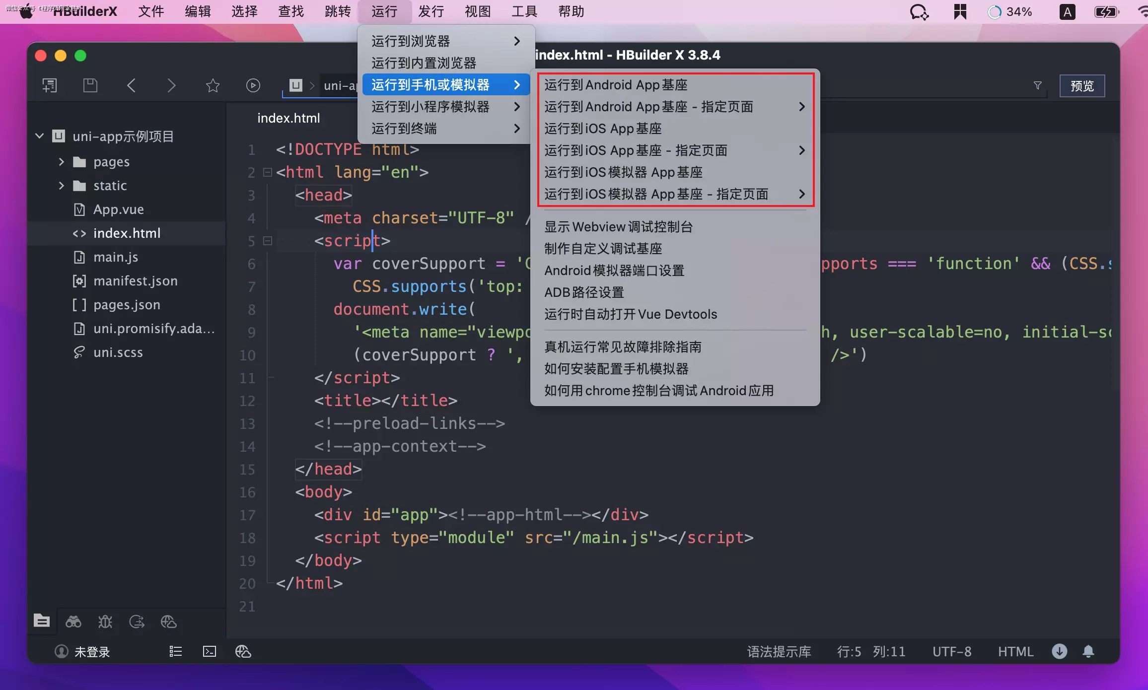This screenshot has height=690, width=1148.
Task: Click the navigate back arrow icon
Action: tap(131, 85)
